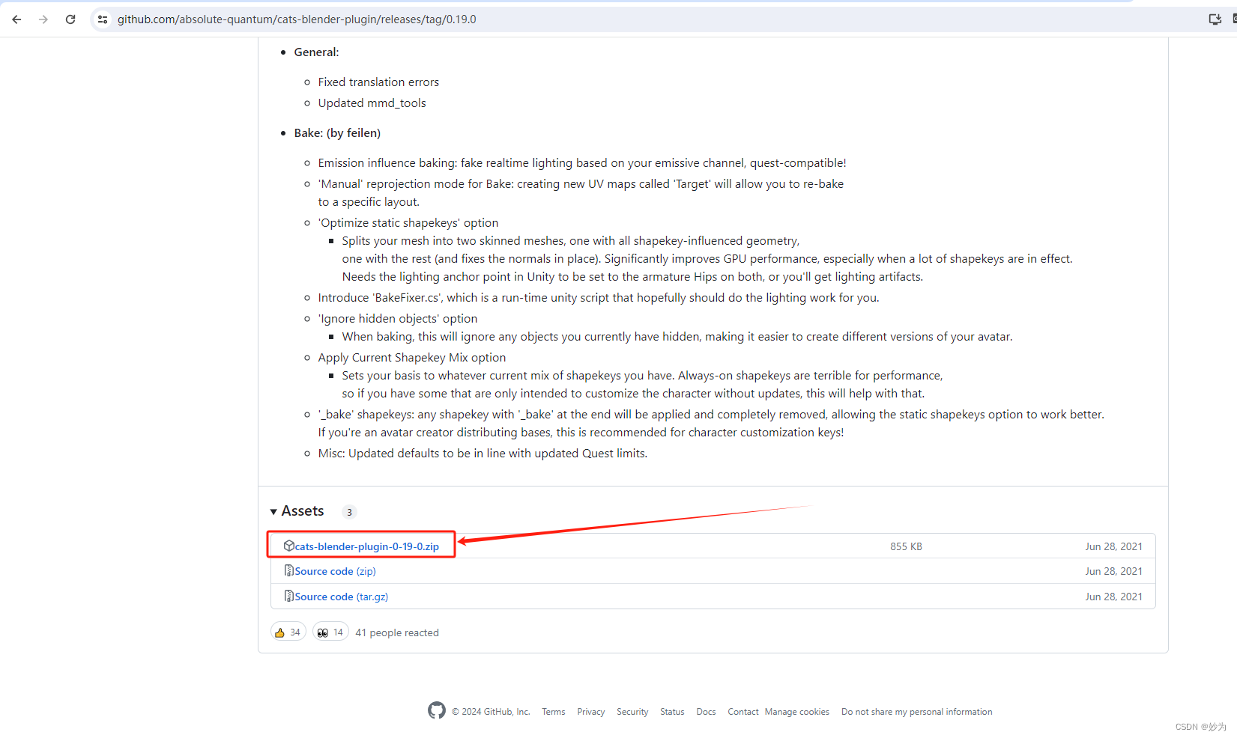Image resolution: width=1237 pixels, height=738 pixels.
Task: Click 'Fixed translation errors' text
Action: [378, 82]
